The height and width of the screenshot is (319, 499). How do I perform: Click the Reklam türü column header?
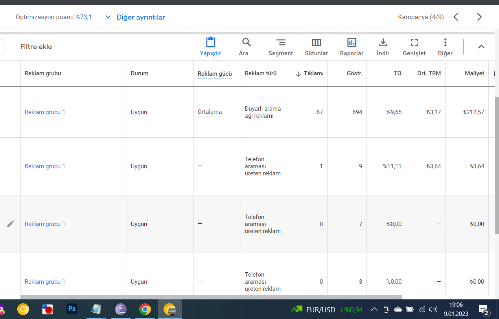(x=261, y=73)
